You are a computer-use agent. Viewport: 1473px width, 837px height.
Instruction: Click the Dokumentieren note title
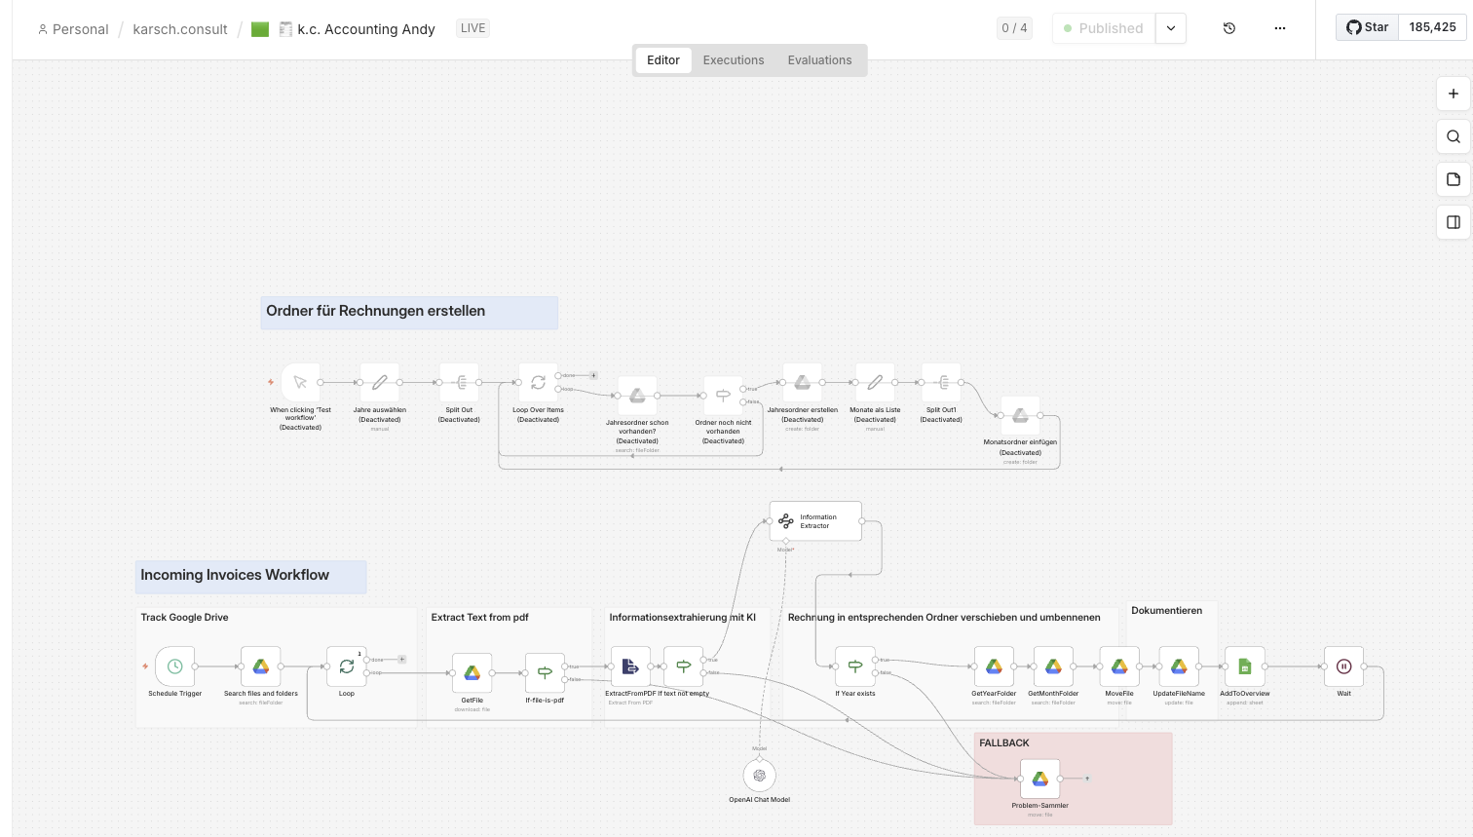pyautogui.click(x=1166, y=610)
